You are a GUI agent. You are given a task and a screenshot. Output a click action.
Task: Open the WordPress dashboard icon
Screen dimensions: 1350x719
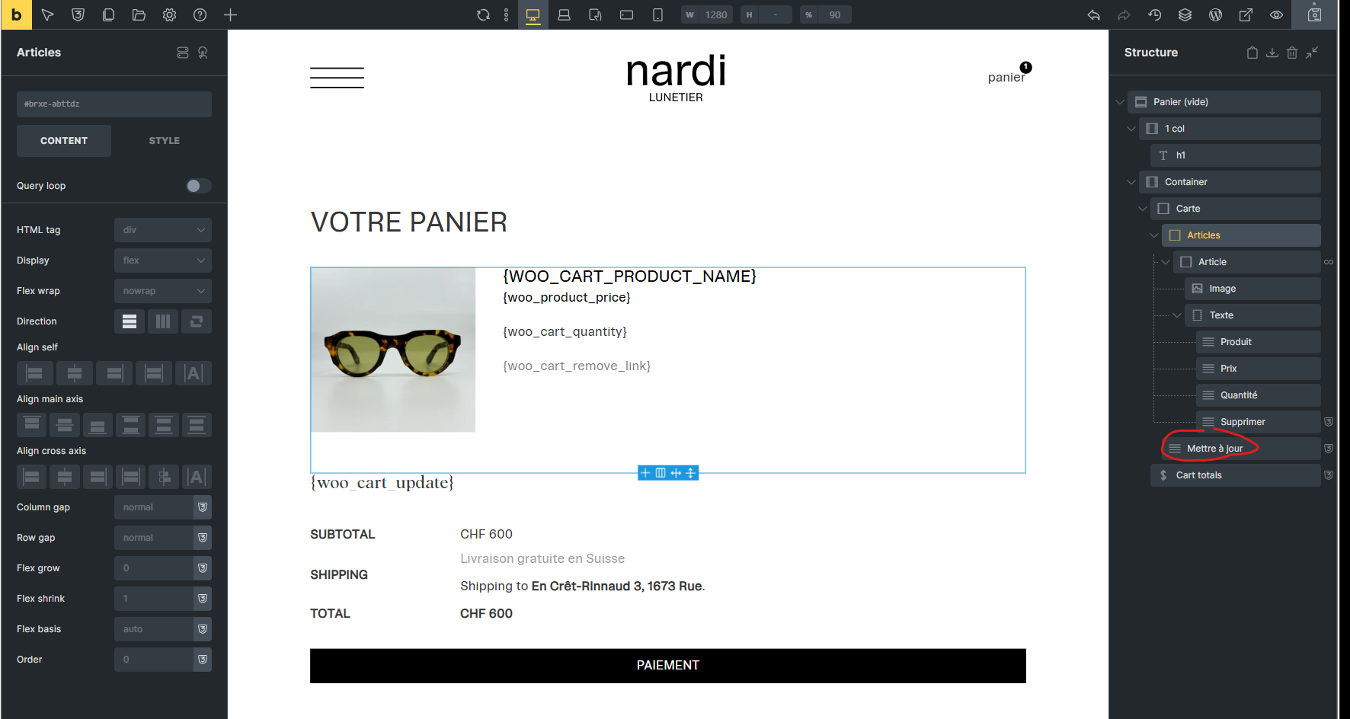coord(1215,14)
